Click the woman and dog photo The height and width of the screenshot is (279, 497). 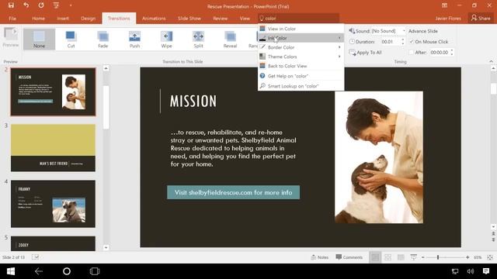(x=379, y=157)
